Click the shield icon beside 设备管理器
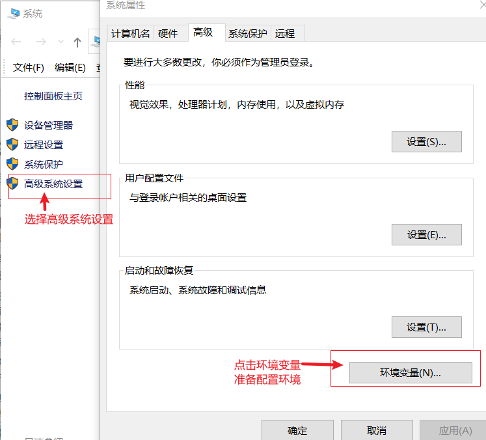486x440 pixels. click(12, 125)
